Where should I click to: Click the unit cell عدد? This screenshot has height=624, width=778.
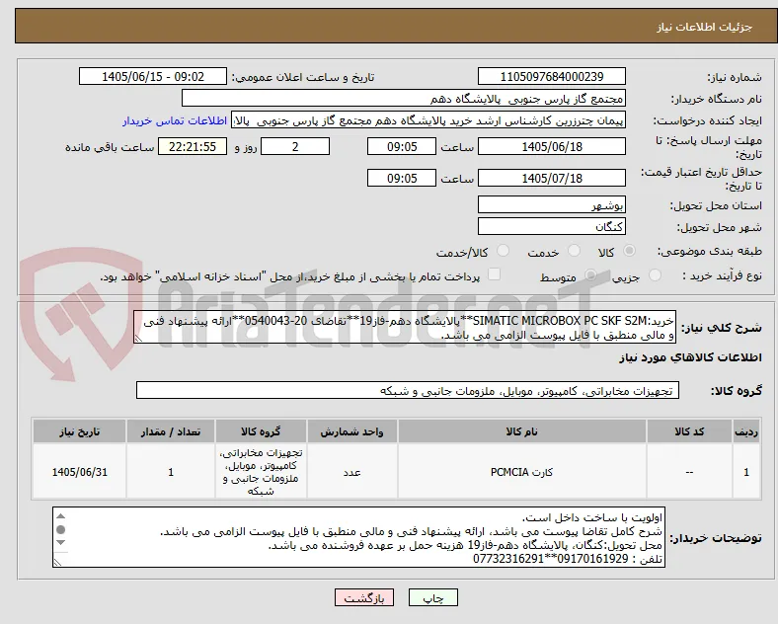pos(351,472)
